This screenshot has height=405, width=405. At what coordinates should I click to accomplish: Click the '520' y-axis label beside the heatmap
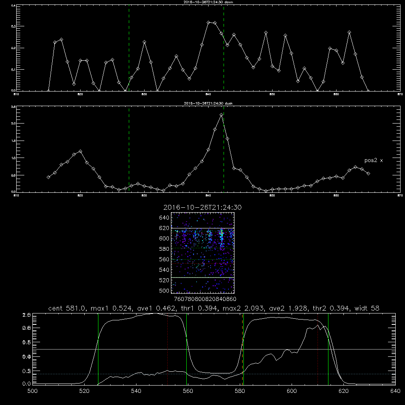164,280
